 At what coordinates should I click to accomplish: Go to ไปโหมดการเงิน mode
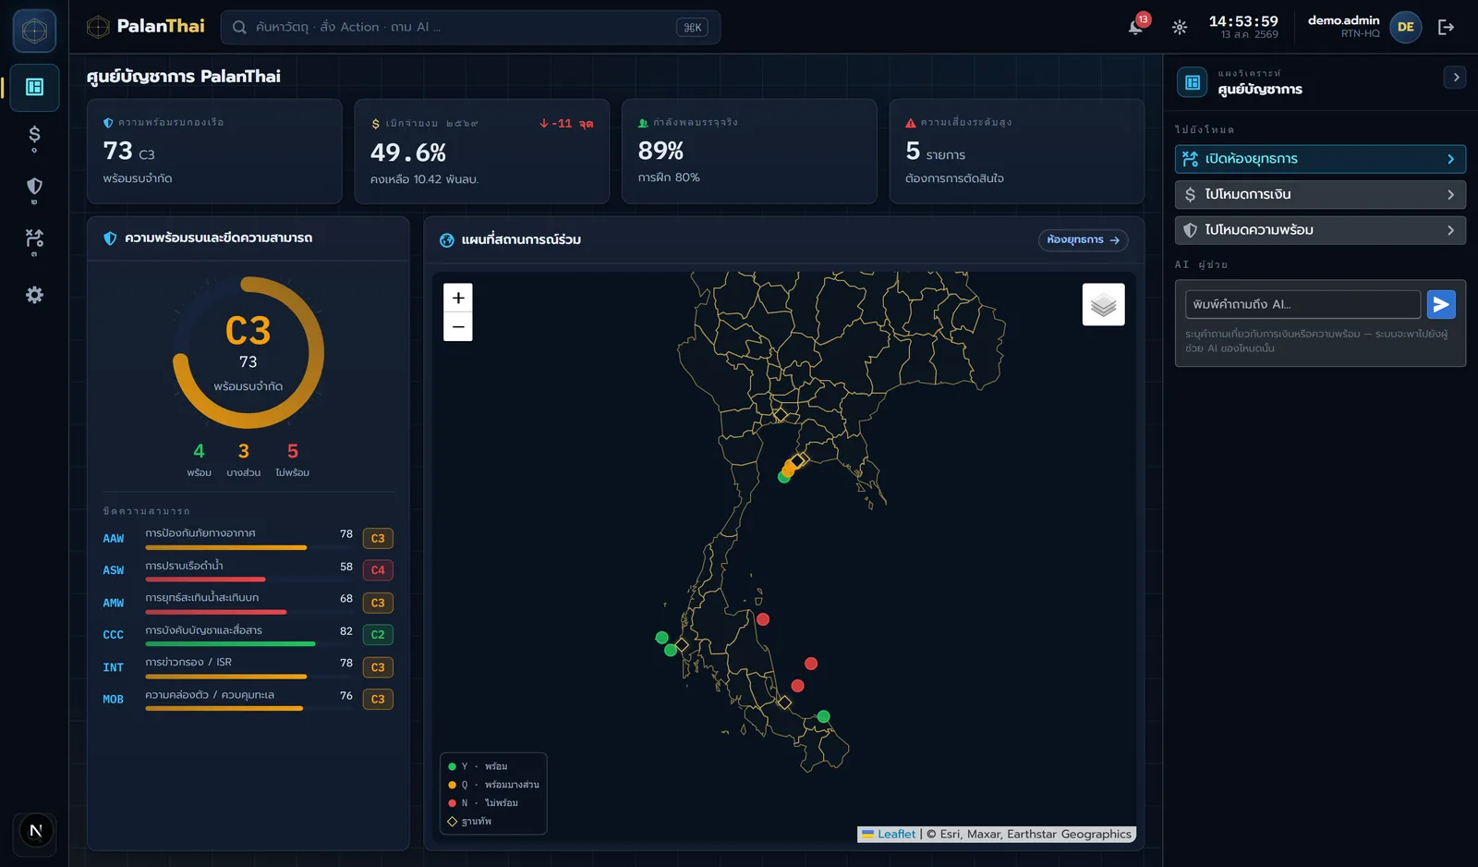coord(1320,194)
